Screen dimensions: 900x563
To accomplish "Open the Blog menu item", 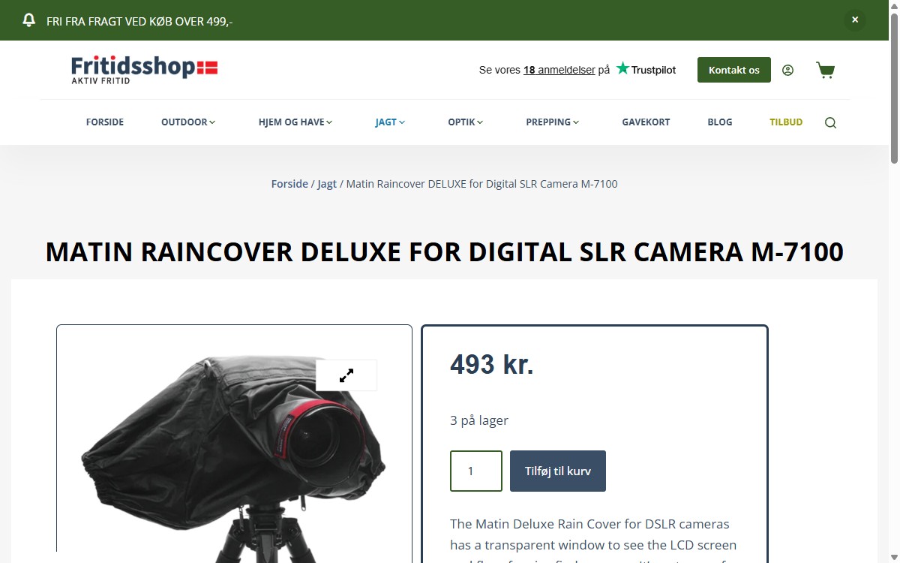I will 720,122.
